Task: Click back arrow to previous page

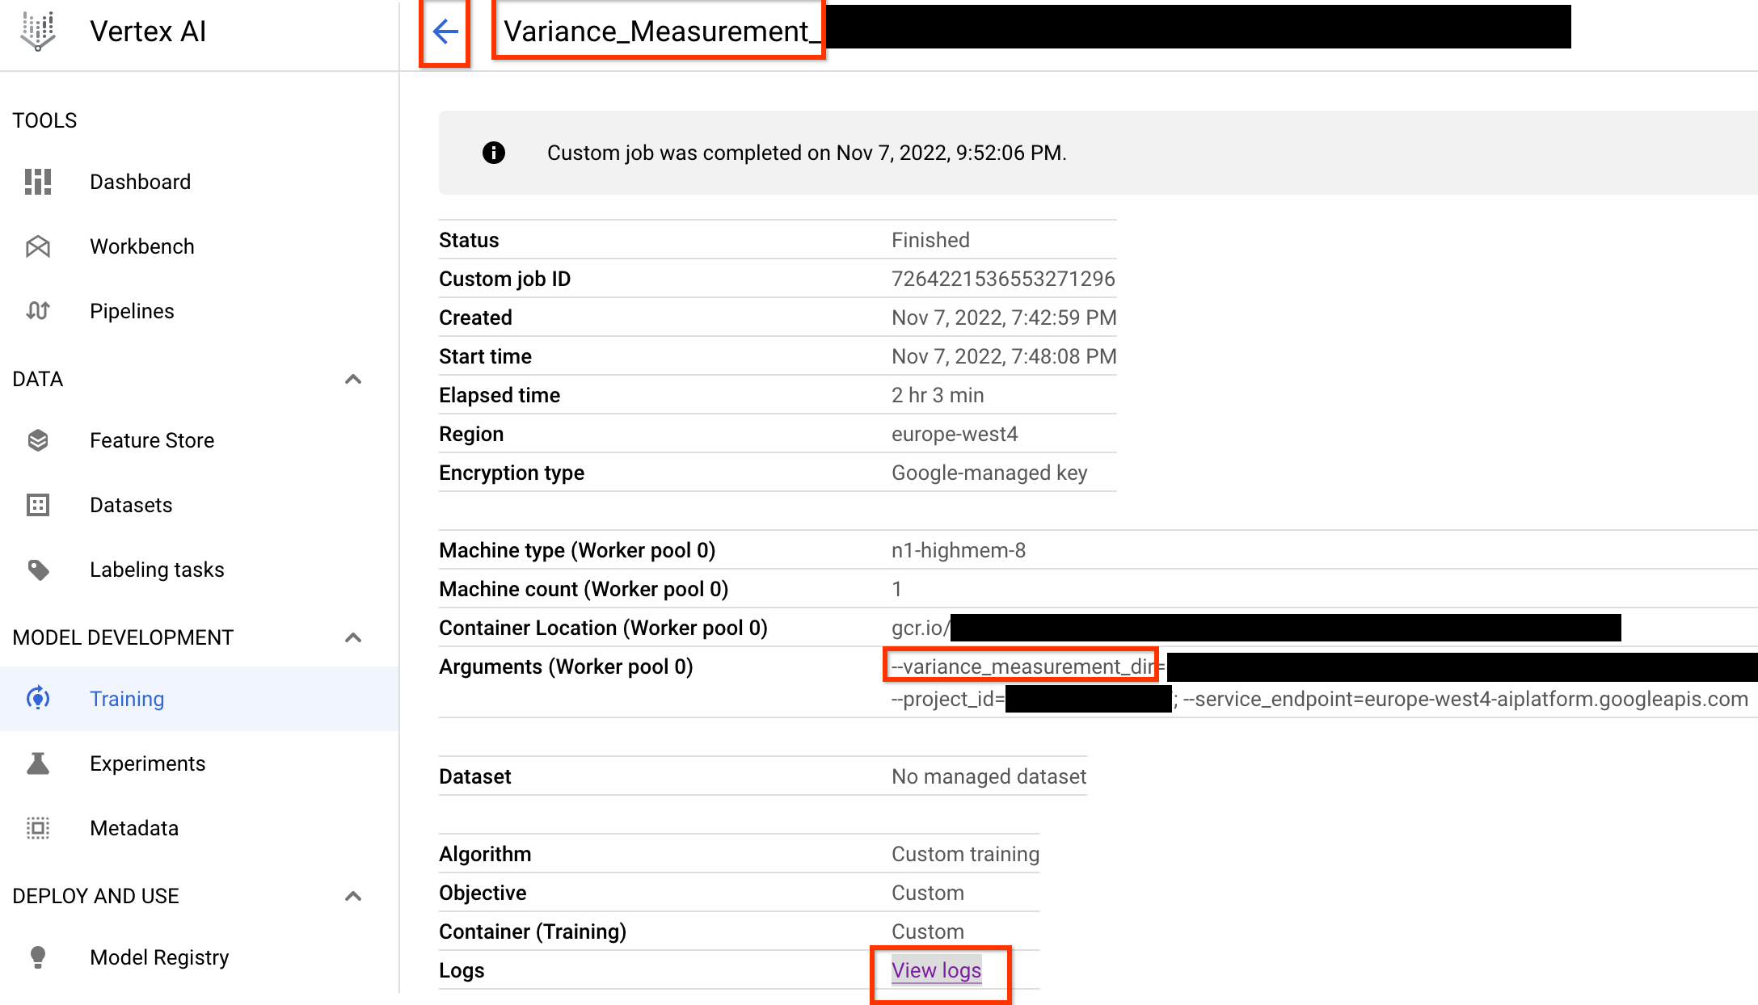Action: (x=445, y=34)
